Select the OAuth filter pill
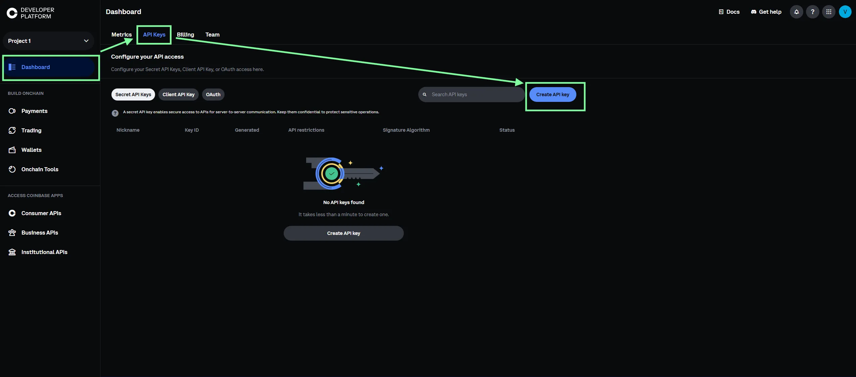The height and width of the screenshot is (377, 856). (213, 95)
